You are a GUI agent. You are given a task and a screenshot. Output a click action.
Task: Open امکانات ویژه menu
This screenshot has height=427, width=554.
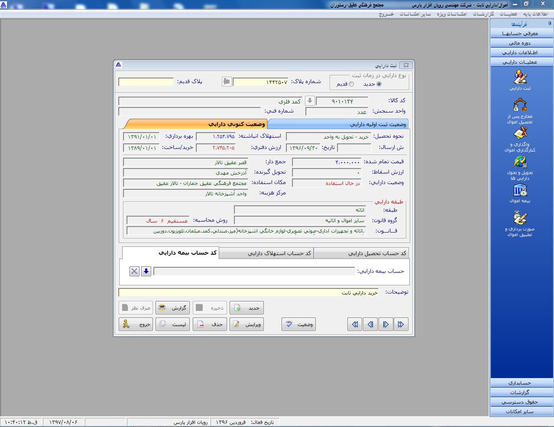451,14
